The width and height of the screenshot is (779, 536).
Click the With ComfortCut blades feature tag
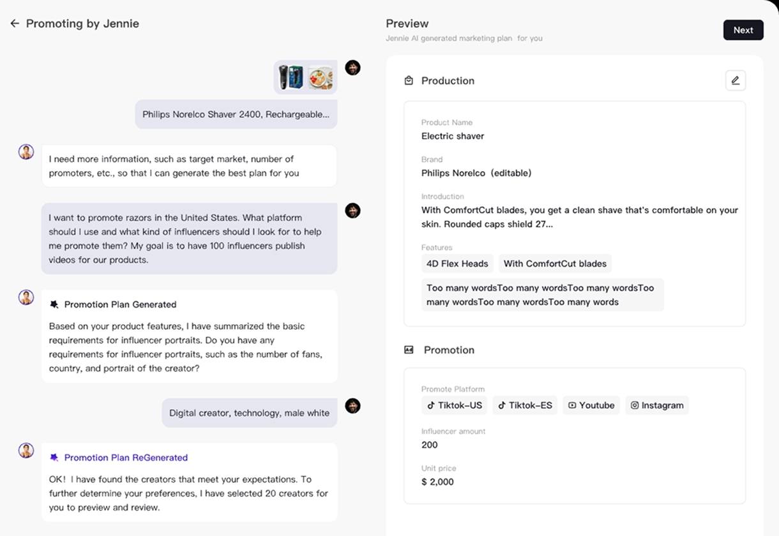(x=555, y=264)
